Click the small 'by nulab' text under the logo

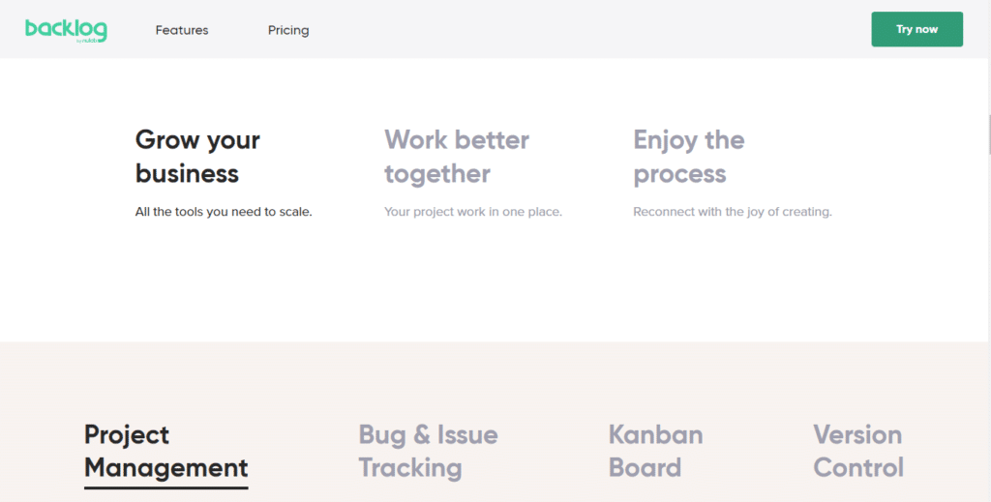tap(86, 41)
